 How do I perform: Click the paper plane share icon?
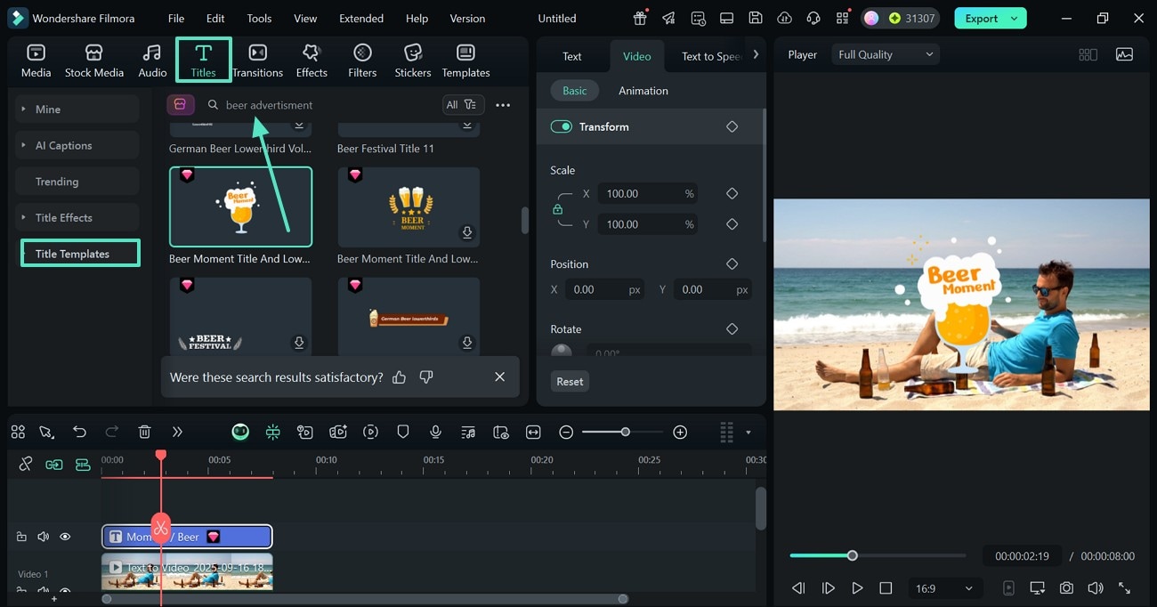668,18
